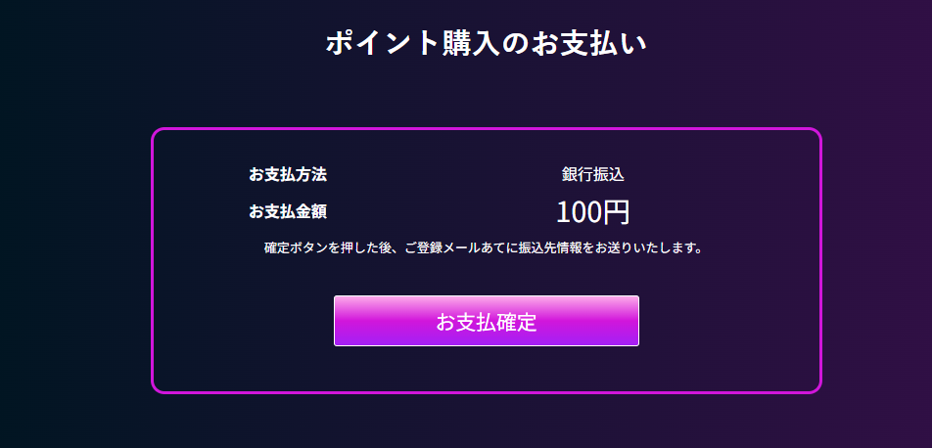The height and width of the screenshot is (448, 932).
Task: Click お送りいたします at the end of the note
Action: 646,247
